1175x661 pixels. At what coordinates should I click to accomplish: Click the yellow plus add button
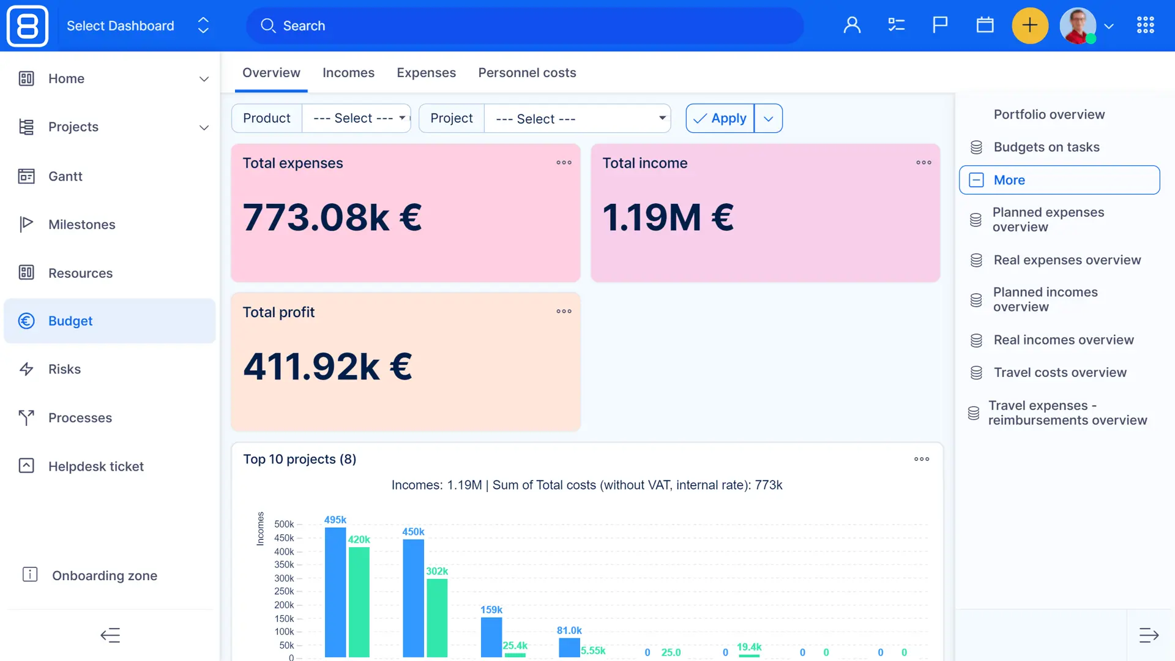tap(1030, 26)
